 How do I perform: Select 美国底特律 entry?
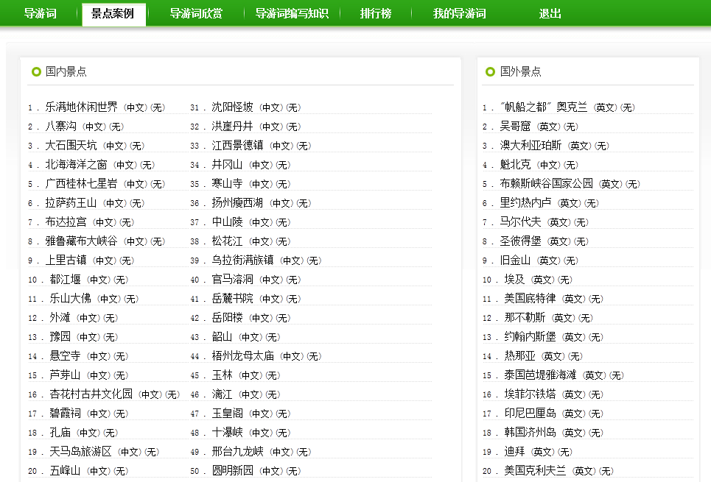pos(530,299)
